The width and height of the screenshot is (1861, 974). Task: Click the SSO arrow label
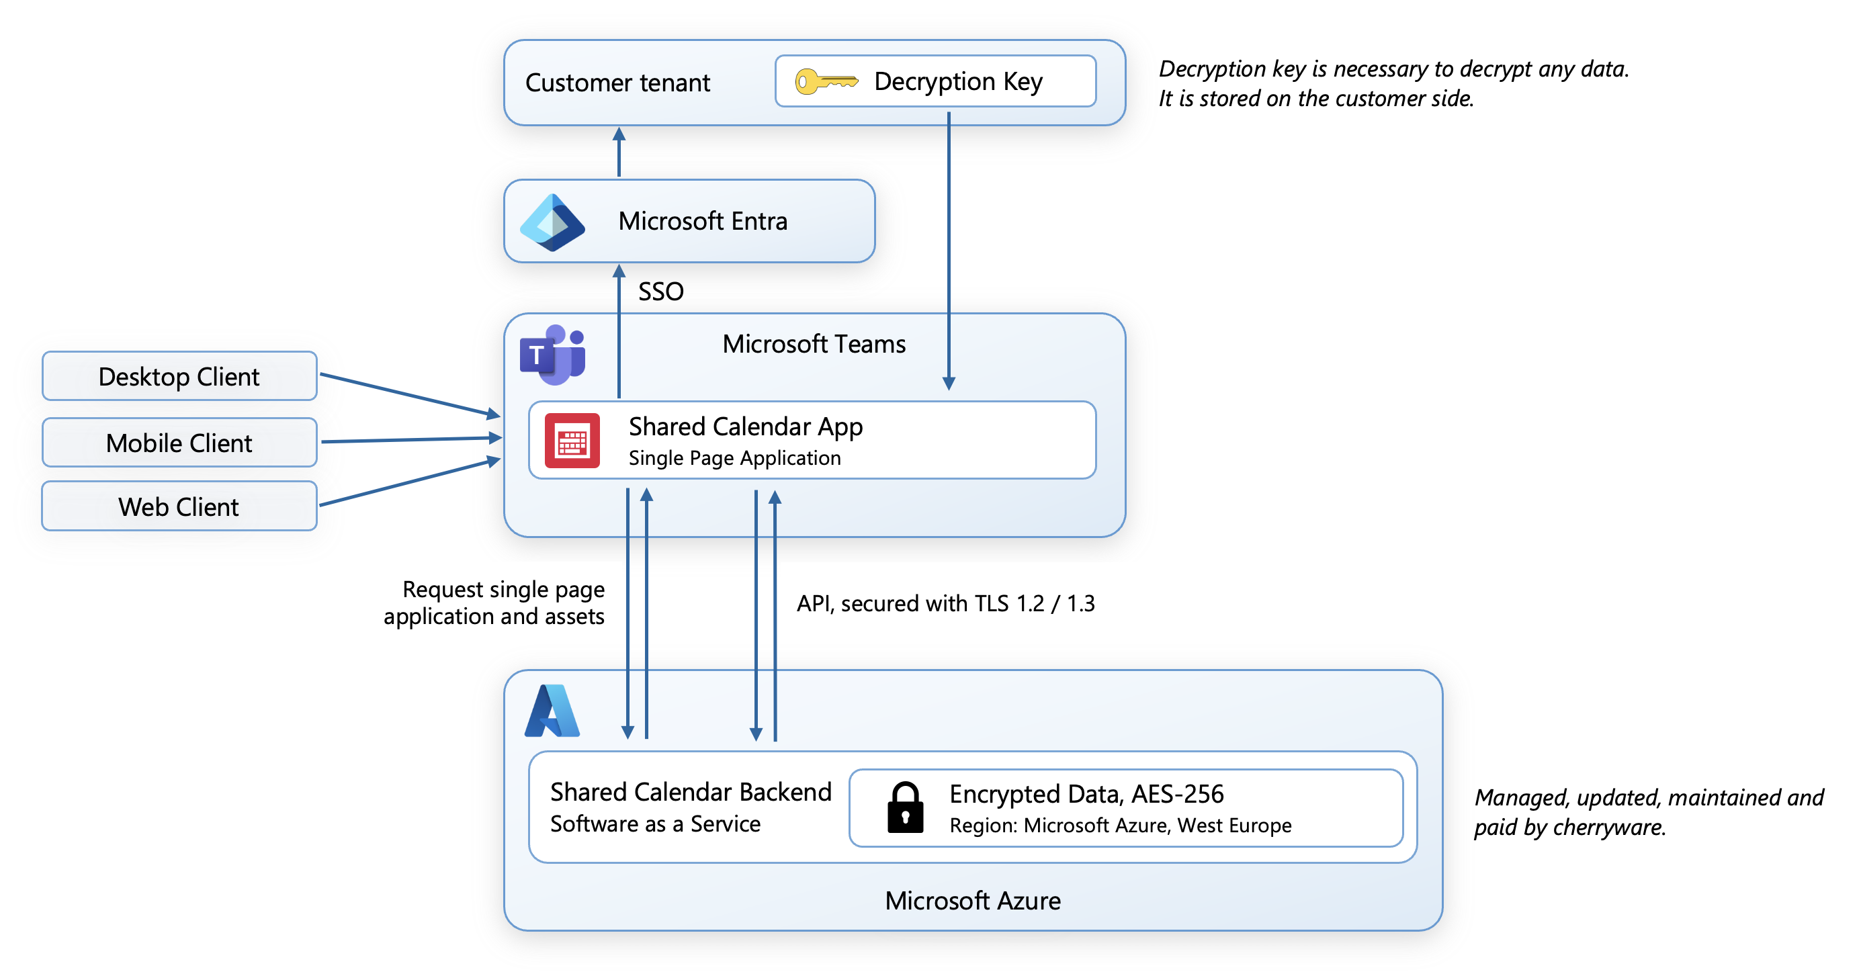pos(660,291)
